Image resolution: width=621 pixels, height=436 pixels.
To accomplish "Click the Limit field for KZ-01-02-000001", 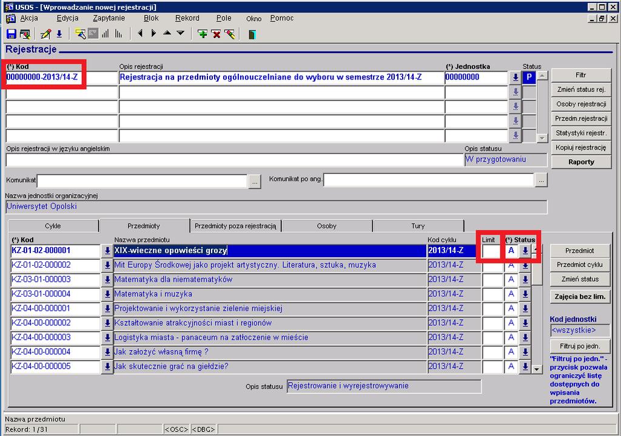I will (492, 251).
